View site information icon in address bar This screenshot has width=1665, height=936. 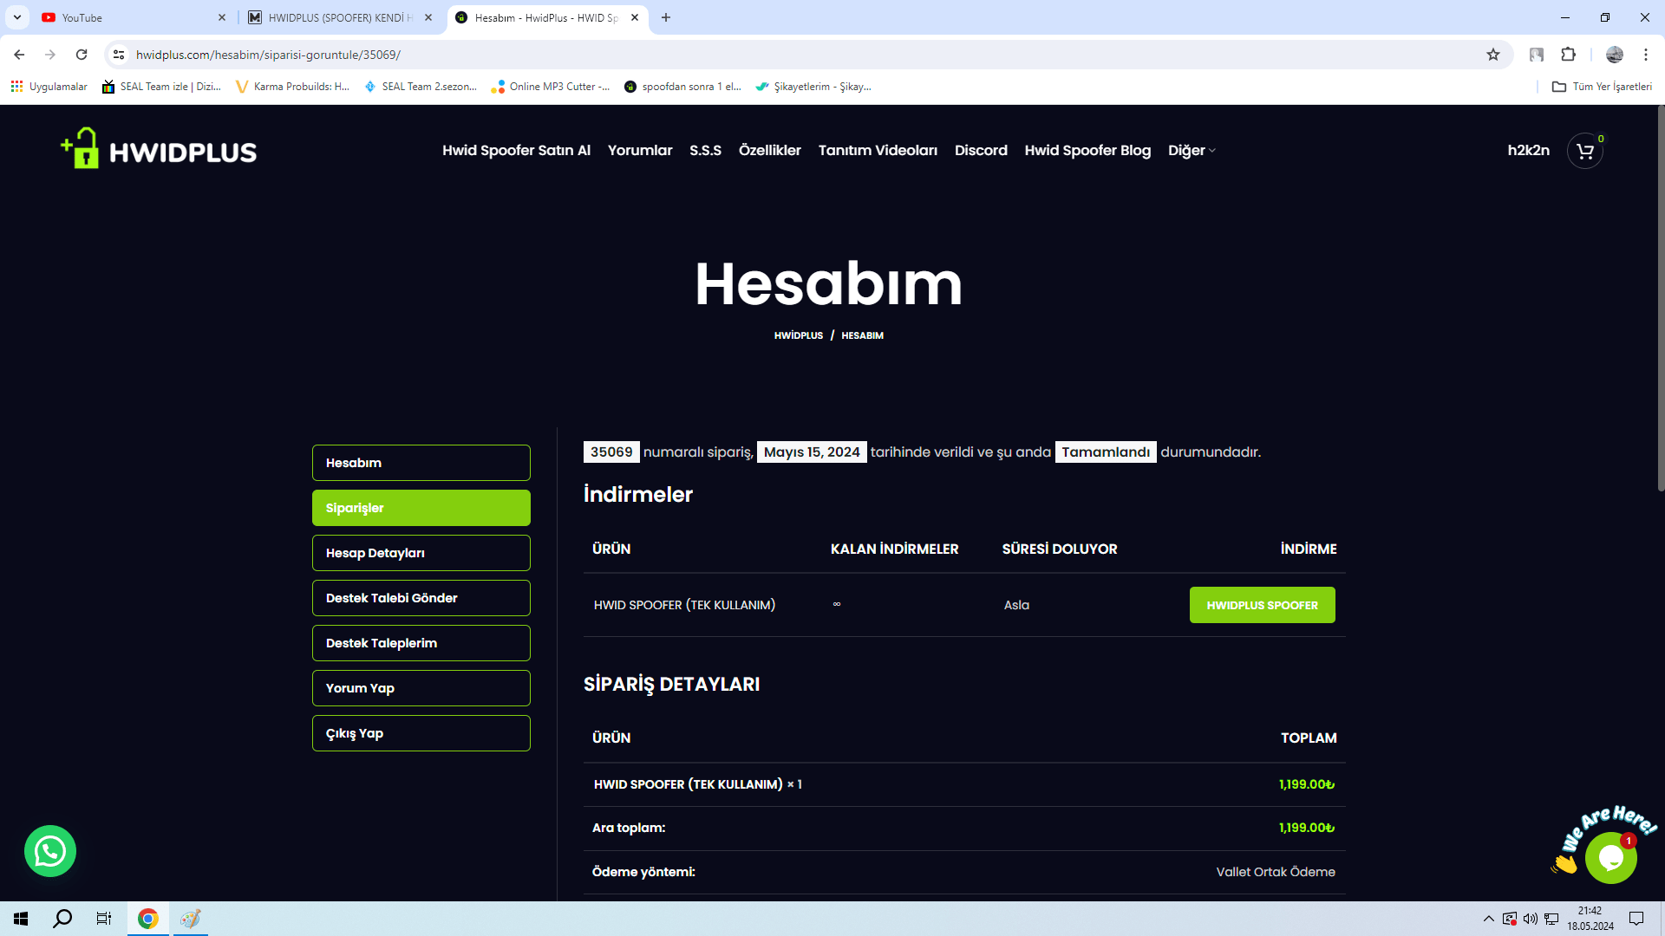pyautogui.click(x=119, y=55)
